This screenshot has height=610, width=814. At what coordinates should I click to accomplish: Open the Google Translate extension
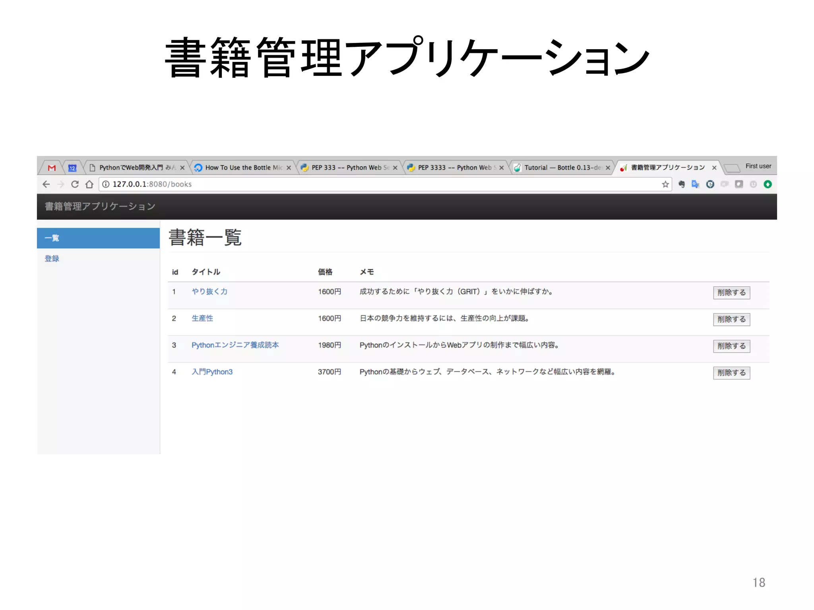696,184
